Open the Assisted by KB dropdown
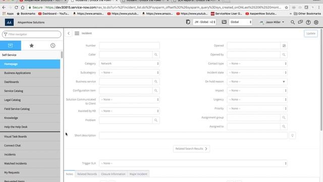Image resolution: width=323 pixels, height=182 pixels. [129, 111]
